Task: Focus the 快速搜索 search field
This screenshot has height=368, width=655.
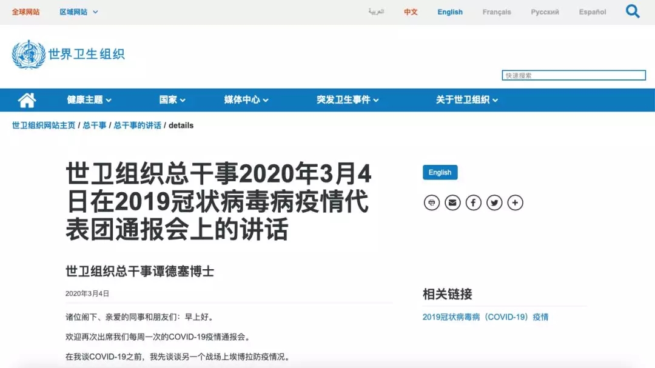Action: pos(574,75)
